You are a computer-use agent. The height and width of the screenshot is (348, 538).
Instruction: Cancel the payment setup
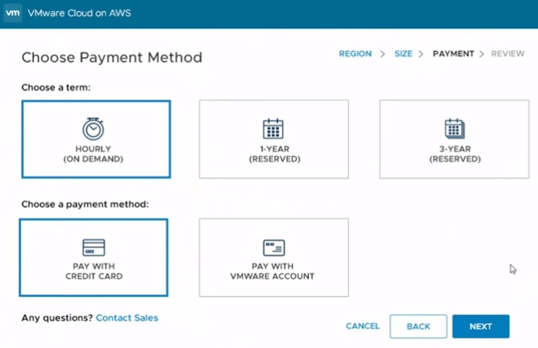(362, 326)
